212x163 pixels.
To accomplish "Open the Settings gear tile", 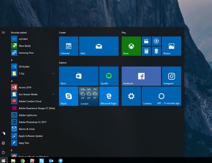I will tap(131, 96).
